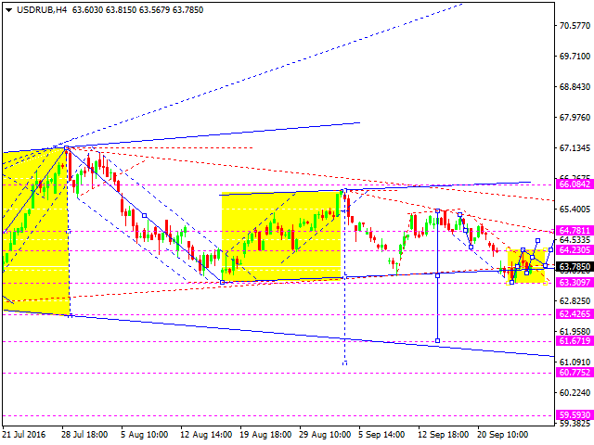594x445 pixels.
Task: Select the trendline anchor at the July 28 peak
Action: click(67, 148)
